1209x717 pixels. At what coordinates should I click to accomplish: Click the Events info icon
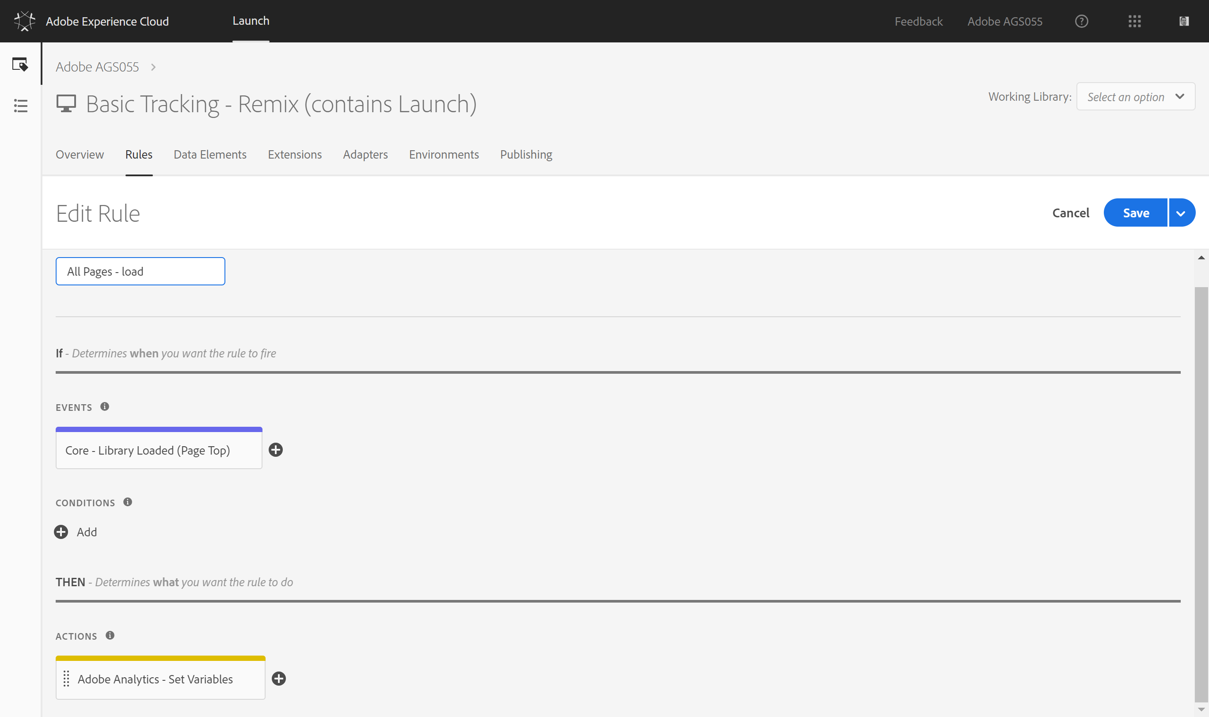[104, 406]
